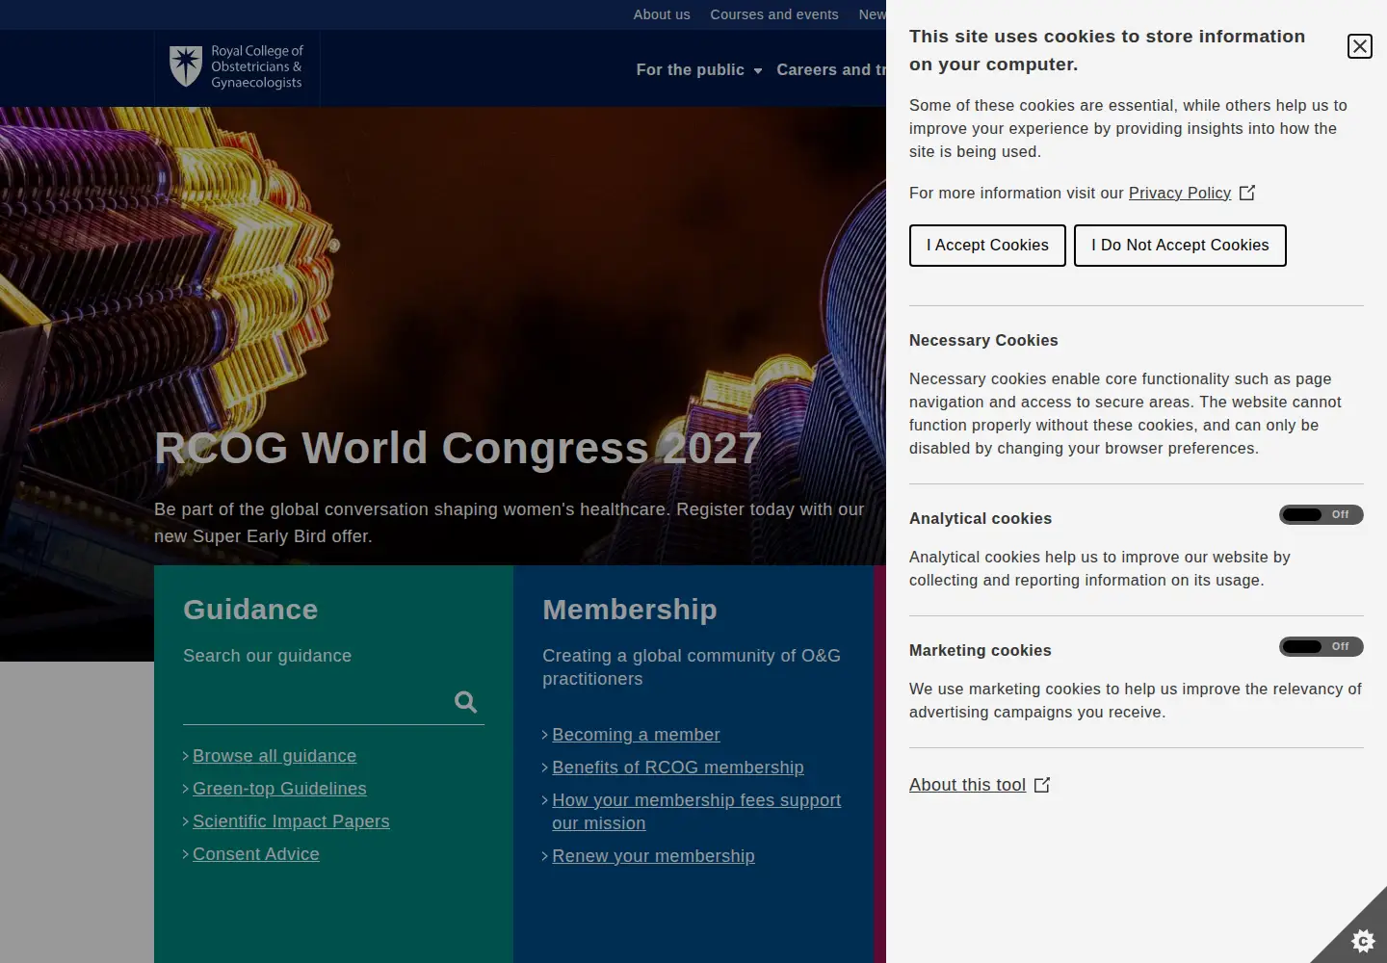Click the Membership card heading

630,610
